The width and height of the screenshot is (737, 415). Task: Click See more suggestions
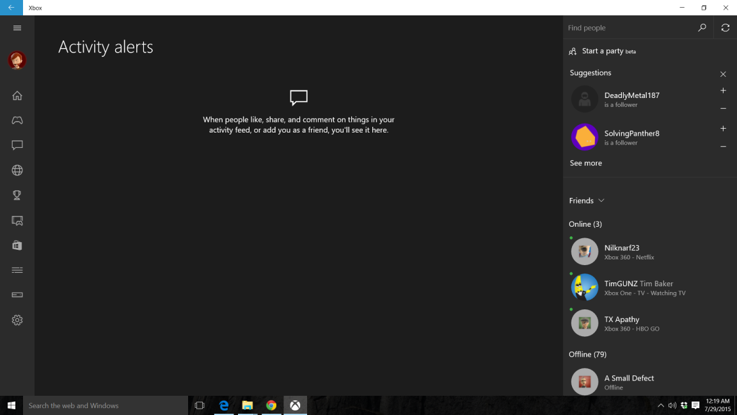[585, 163]
